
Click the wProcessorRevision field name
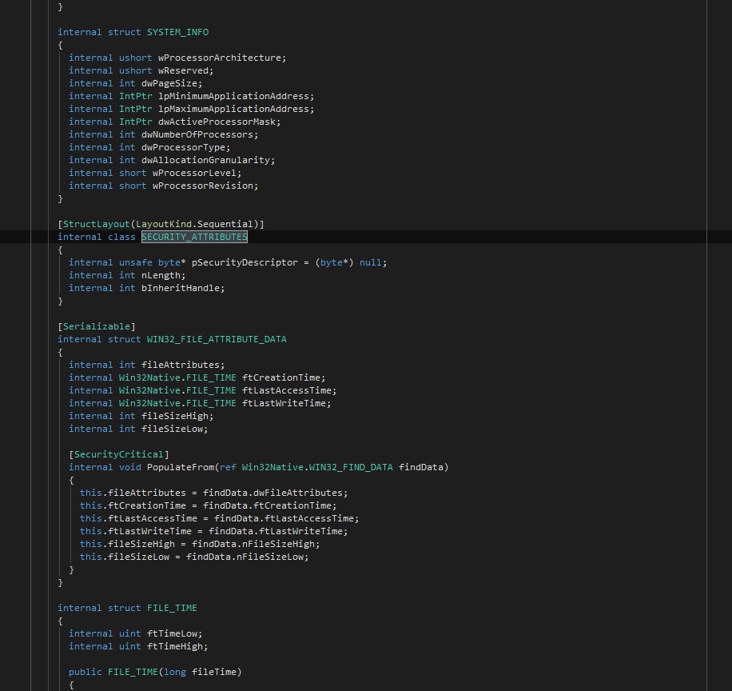211,186
